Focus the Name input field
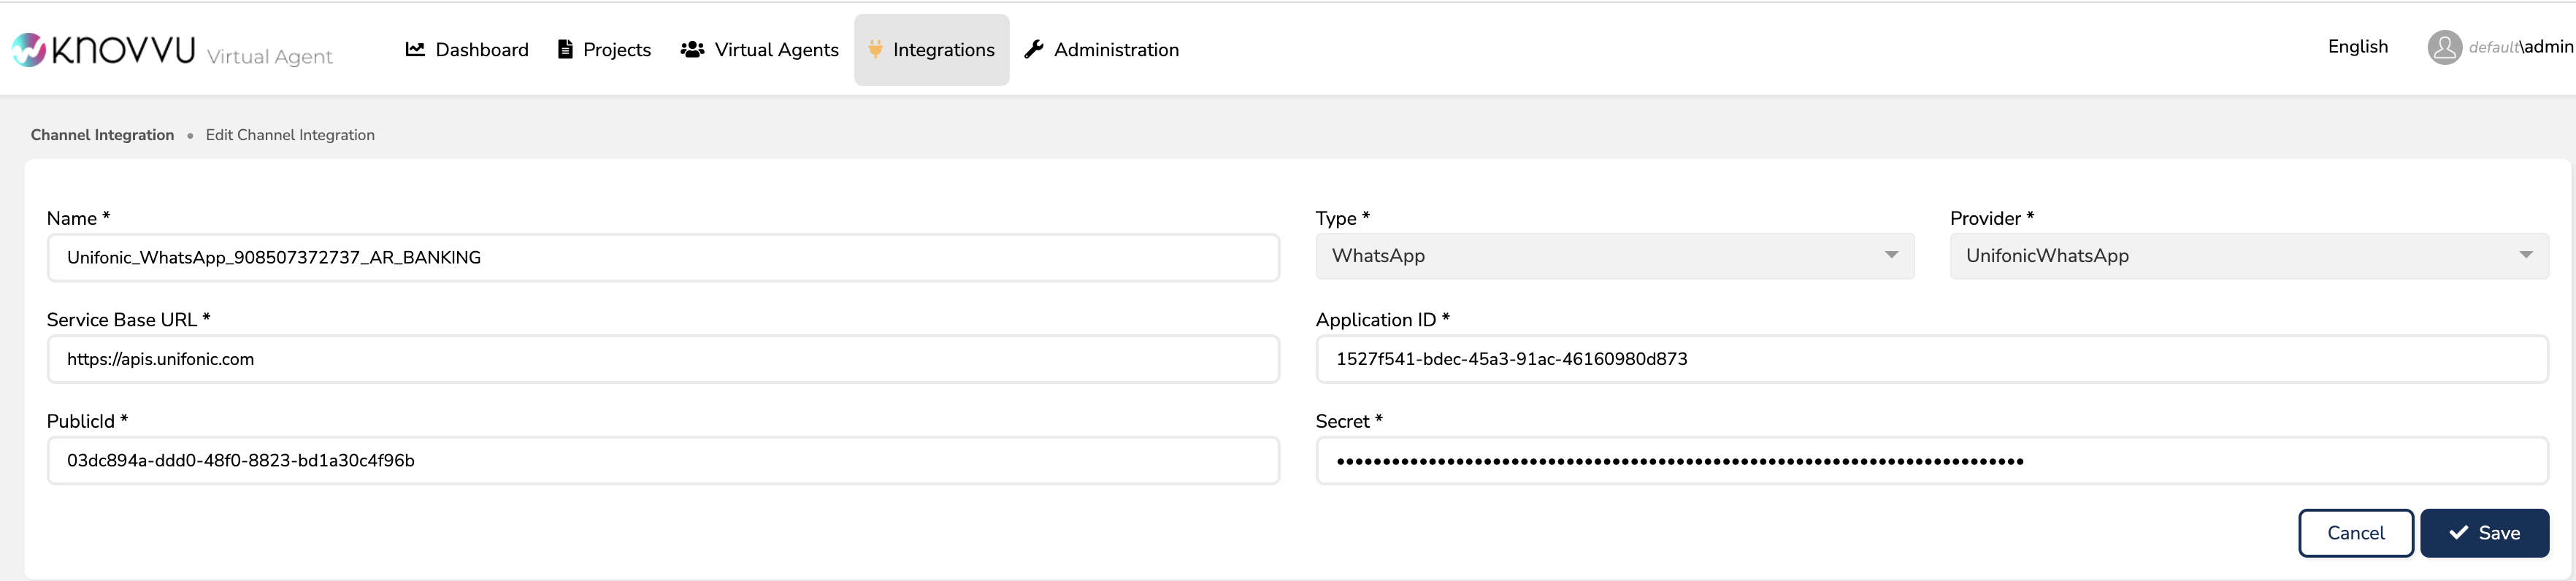2576x581 pixels. click(x=662, y=258)
